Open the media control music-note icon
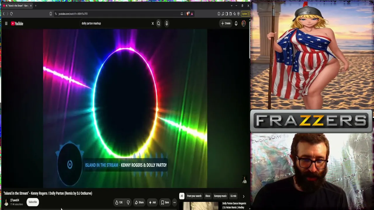The width and height of the screenshot is (374, 210). [x=223, y=14]
